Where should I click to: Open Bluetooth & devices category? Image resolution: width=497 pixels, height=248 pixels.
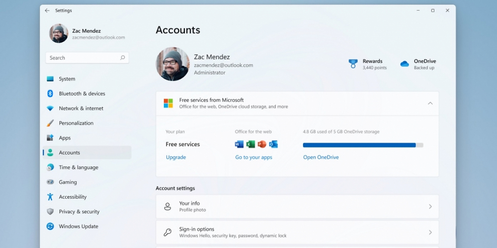coord(87,94)
